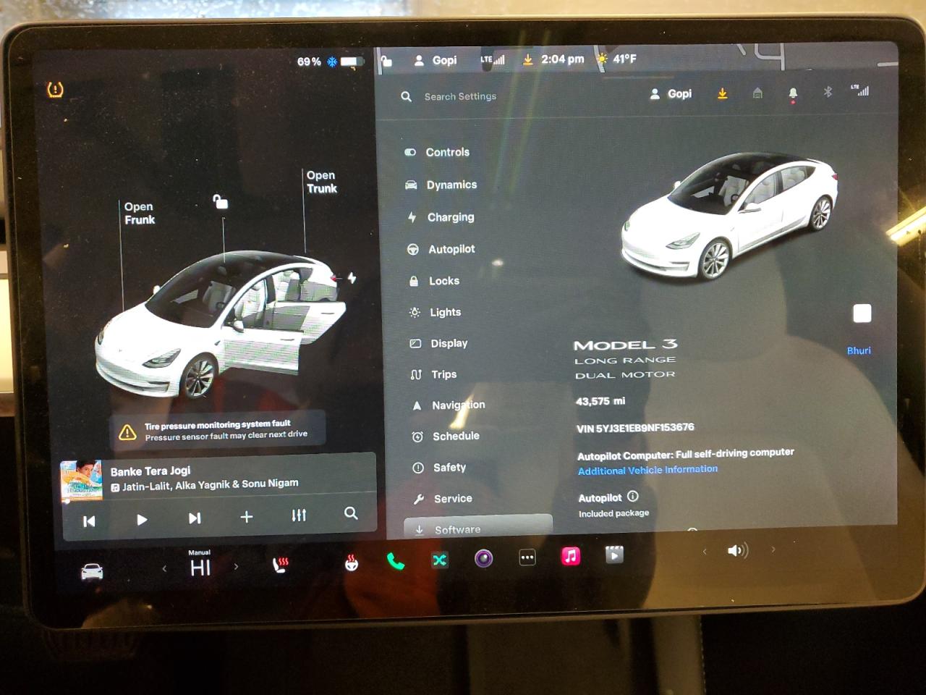
Task: Open the tire pressure monitoring fault alert
Action: tap(218, 430)
